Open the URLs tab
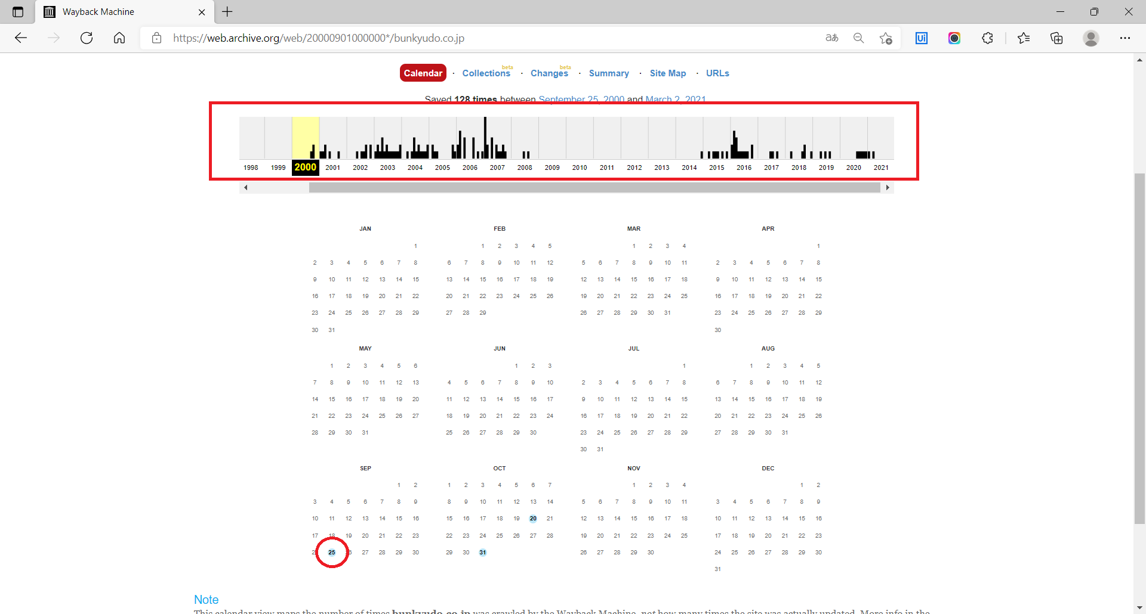This screenshot has width=1146, height=614. coord(717,73)
